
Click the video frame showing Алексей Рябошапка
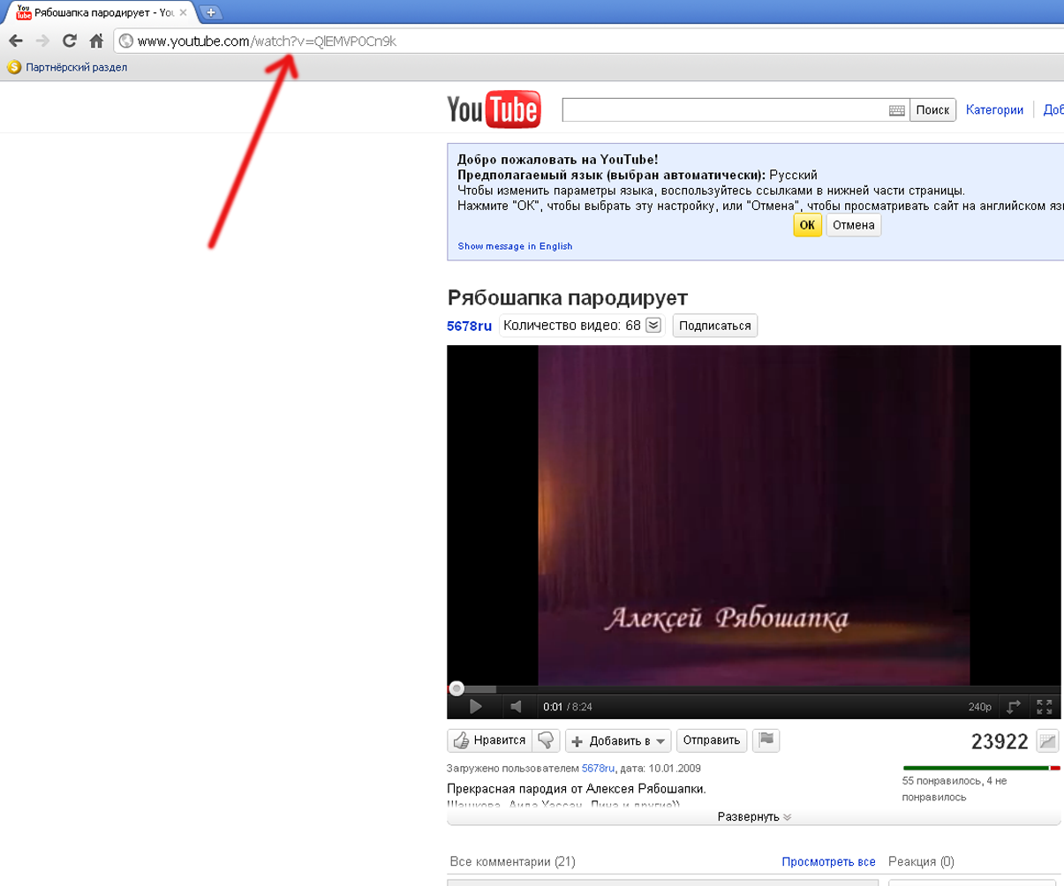(754, 514)
